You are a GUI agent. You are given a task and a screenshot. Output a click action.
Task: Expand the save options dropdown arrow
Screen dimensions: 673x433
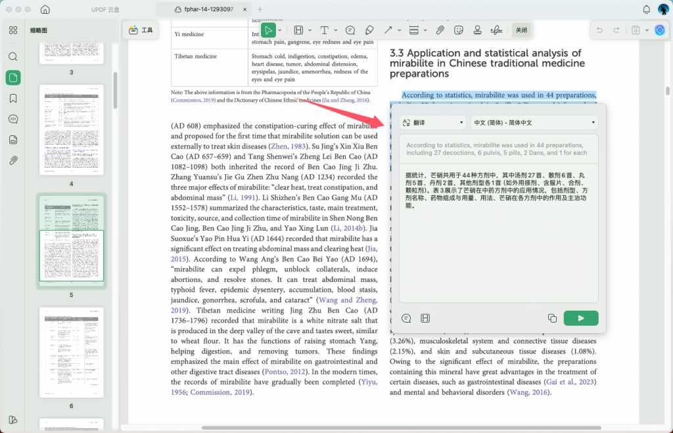pos(647,30)
